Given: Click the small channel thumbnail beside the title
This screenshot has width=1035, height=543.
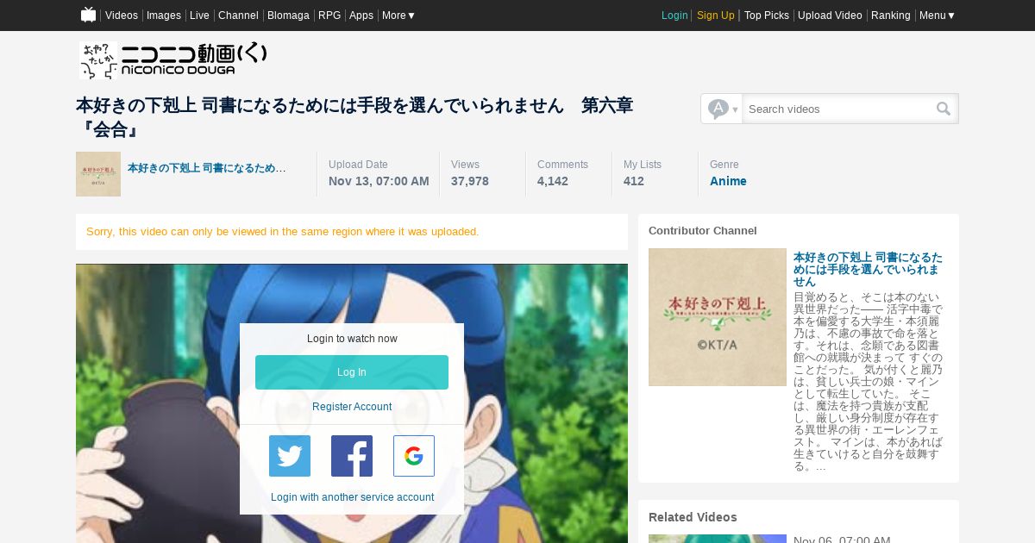Looking at the screenshot, I should point(98,174).
